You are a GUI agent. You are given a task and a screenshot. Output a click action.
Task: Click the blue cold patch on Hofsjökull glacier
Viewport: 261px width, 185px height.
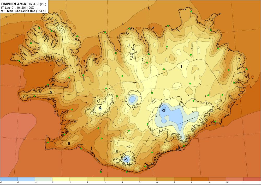pos(133,100)
